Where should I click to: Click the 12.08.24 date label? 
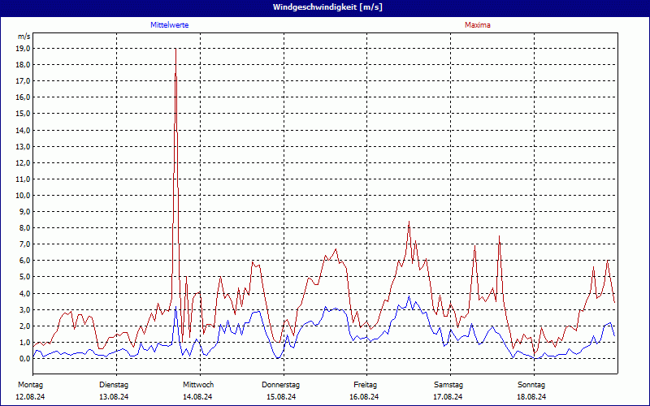pos(29,397)
